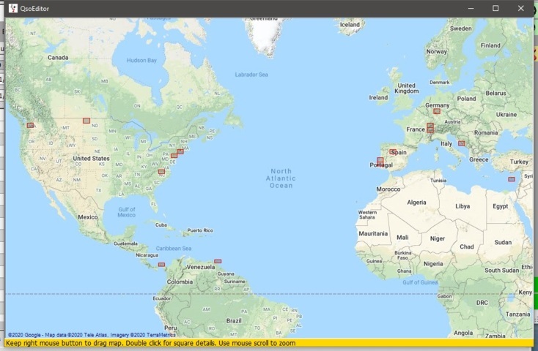This screenshot has height=351, width=538.
Task: Click the "Brazil" country label
Action: coord(234,321)
